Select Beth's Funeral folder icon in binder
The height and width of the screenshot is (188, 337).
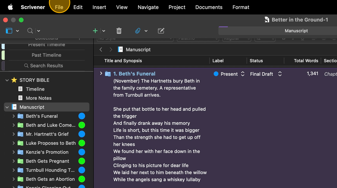pyautogui.click(x=20, y=116)
